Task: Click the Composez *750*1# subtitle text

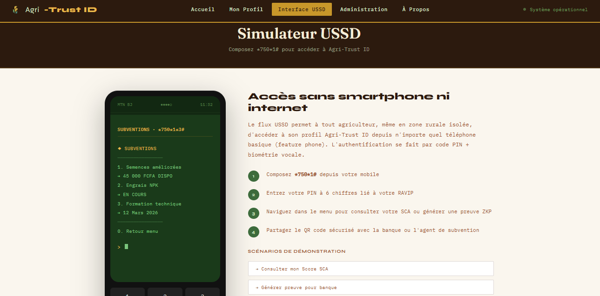Action: (299, 49)
